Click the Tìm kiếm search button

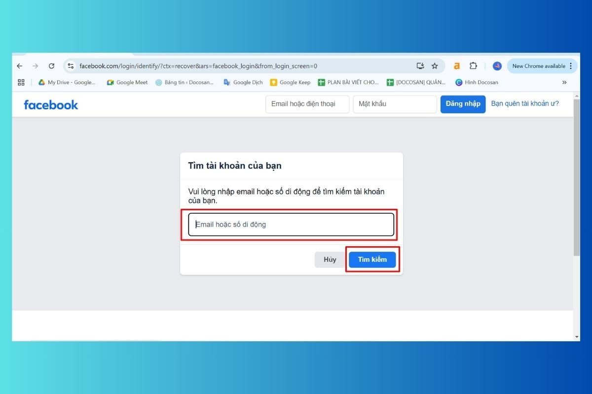(x=372, y=260)
